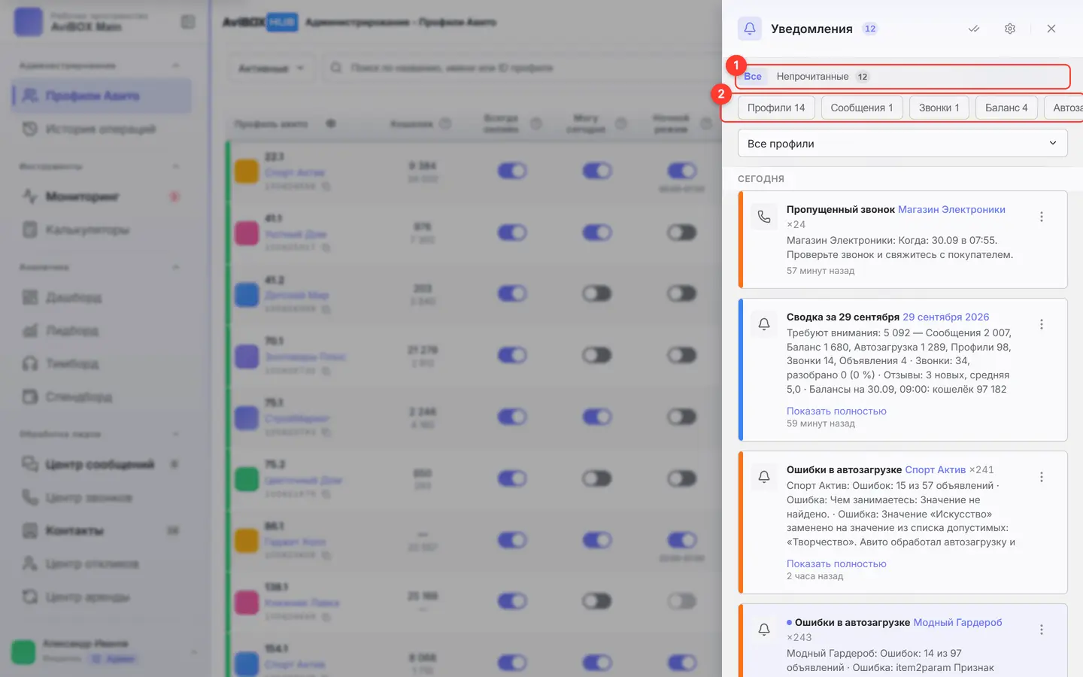Open notification settings gear icon
Screen dimensions: 1083x677
click(x=1010, y=29)
